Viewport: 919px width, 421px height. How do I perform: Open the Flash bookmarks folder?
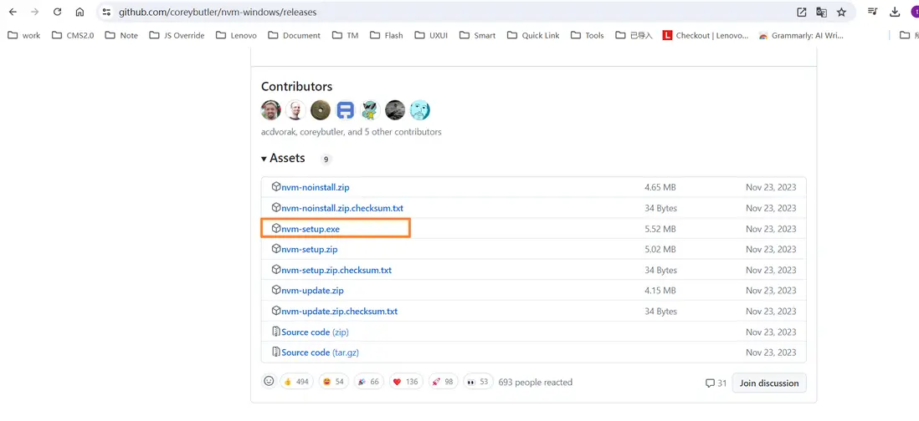386,35
